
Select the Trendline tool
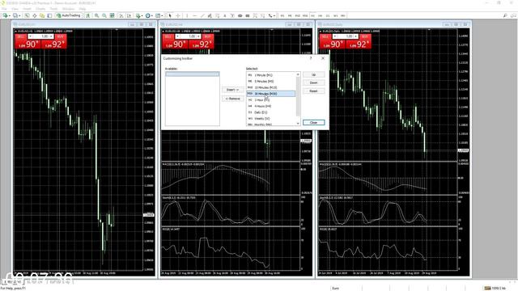pyautogui.click(x=202, y=15)
